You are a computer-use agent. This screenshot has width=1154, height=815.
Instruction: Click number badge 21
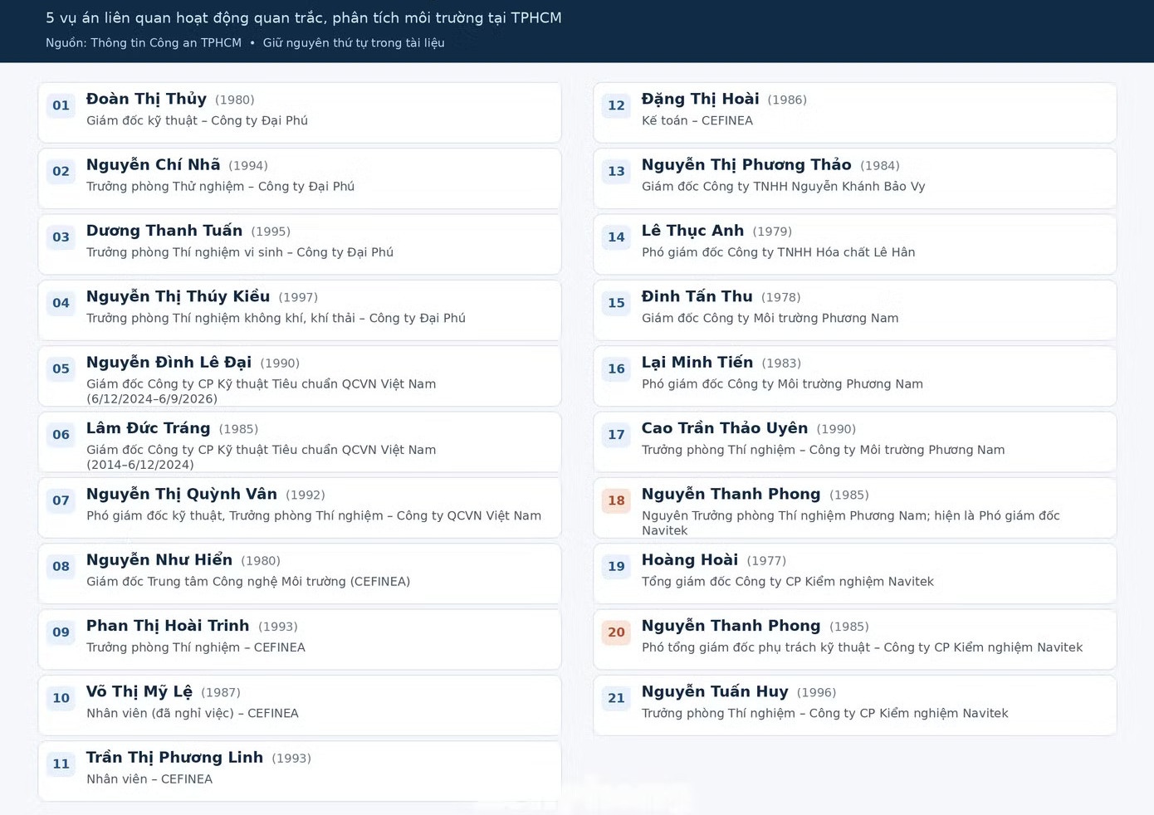pos(616,698)
